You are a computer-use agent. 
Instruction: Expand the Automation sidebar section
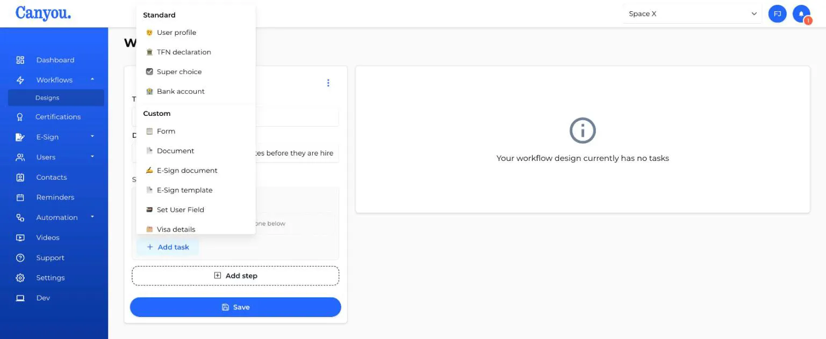[x=92, y=217]
